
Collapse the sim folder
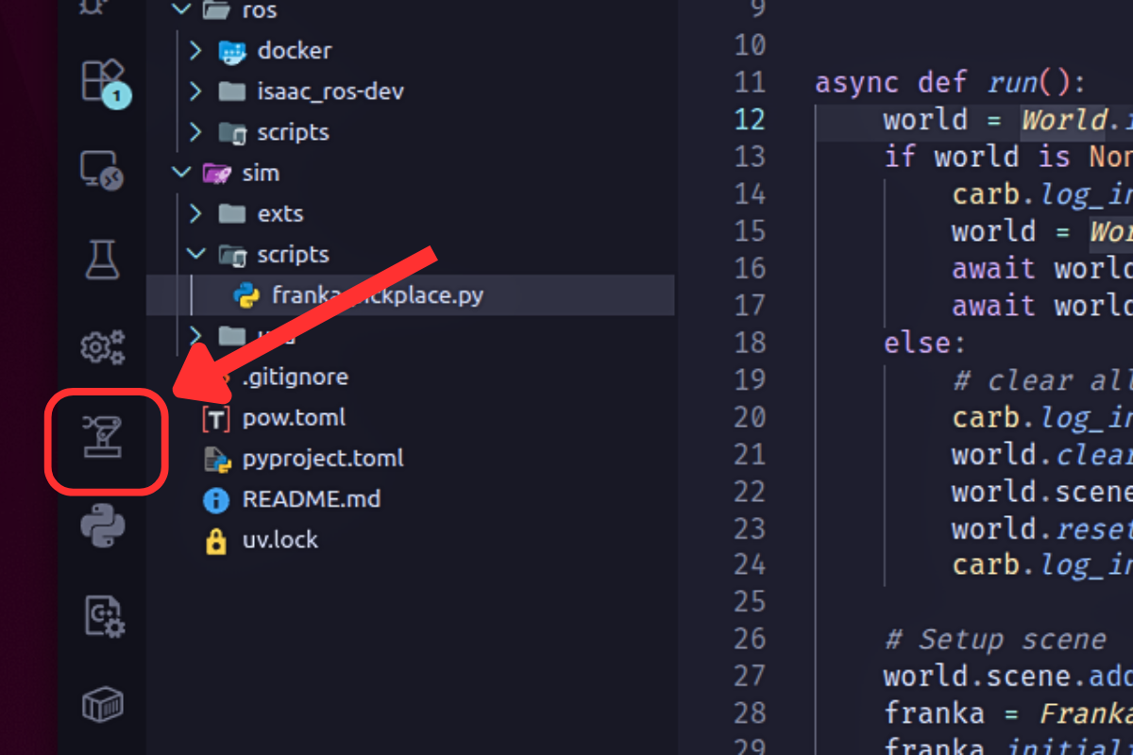[x=180, y=173]
